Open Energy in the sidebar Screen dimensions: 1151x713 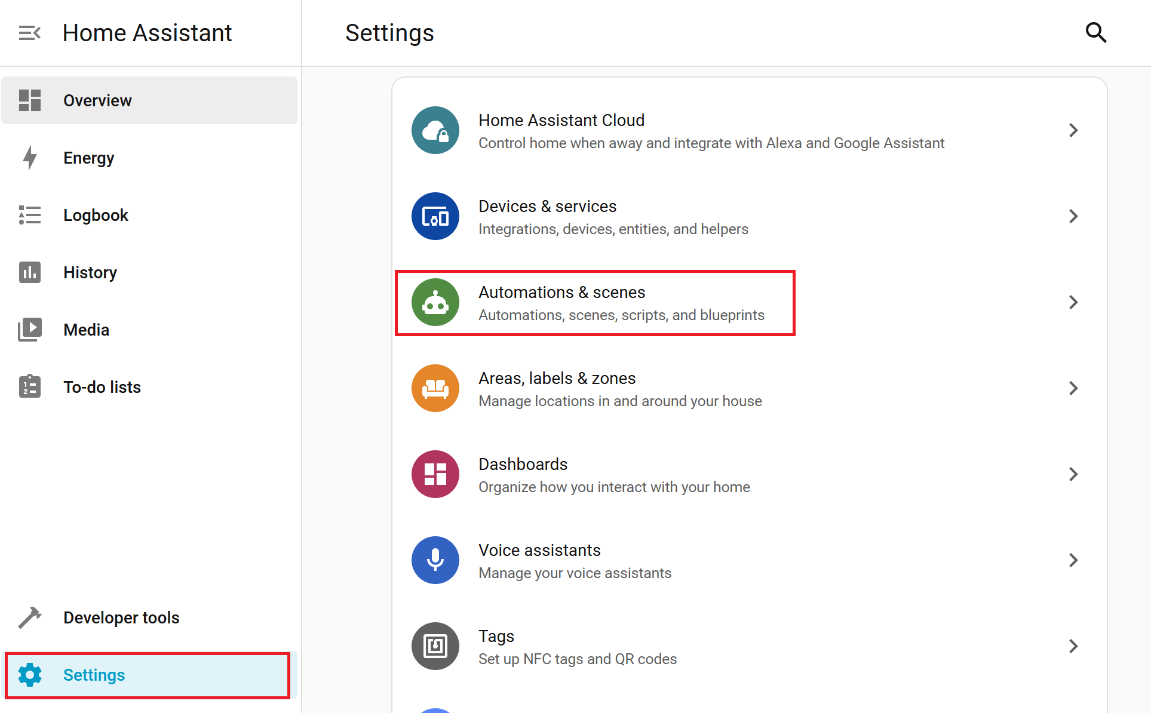88,158
